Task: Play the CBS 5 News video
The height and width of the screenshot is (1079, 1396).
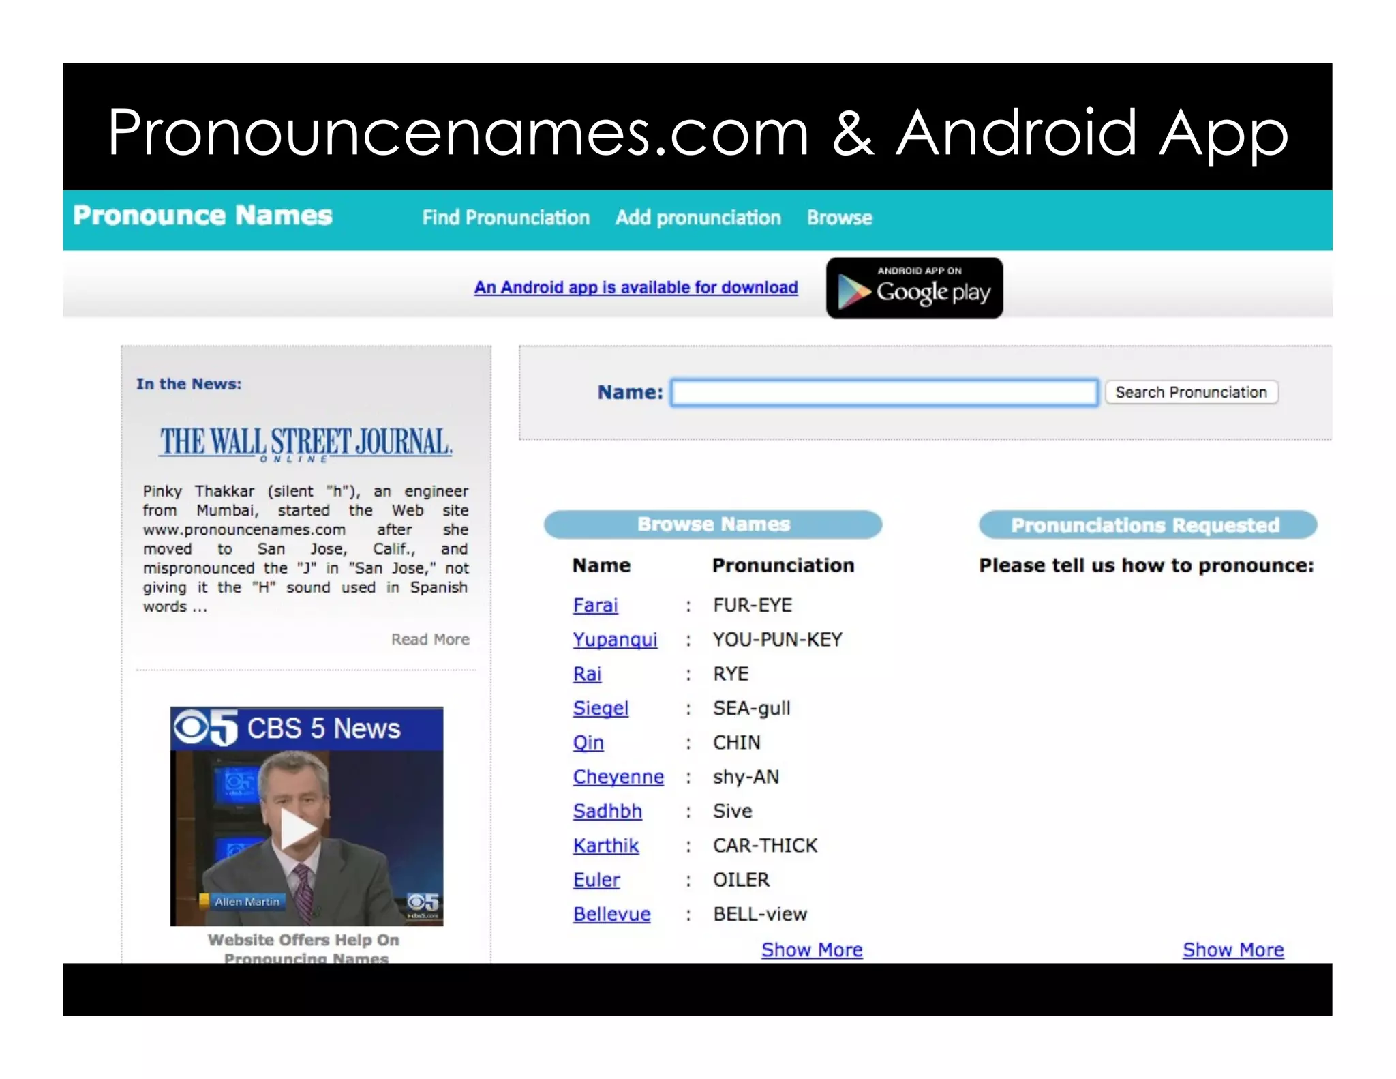Action: coord(298,829)
